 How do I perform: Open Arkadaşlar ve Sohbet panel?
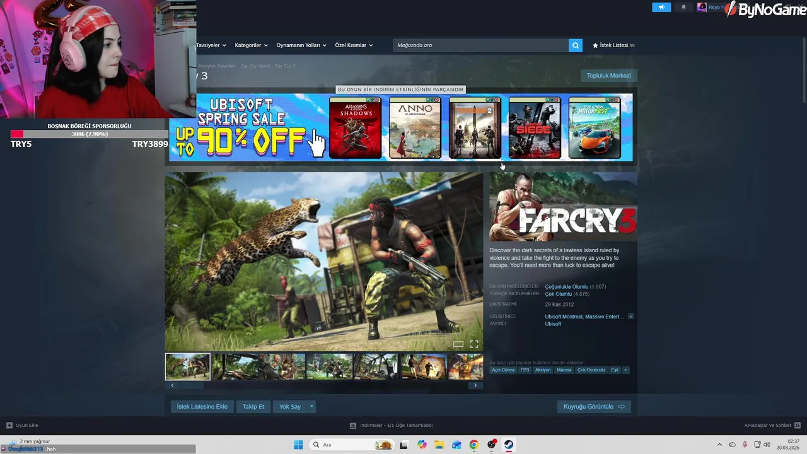pos(772,426)
